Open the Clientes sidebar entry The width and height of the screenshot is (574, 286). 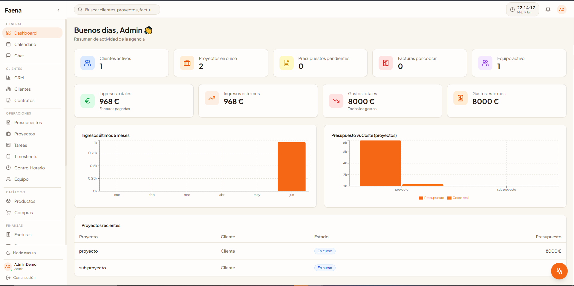tap(32, 89)
